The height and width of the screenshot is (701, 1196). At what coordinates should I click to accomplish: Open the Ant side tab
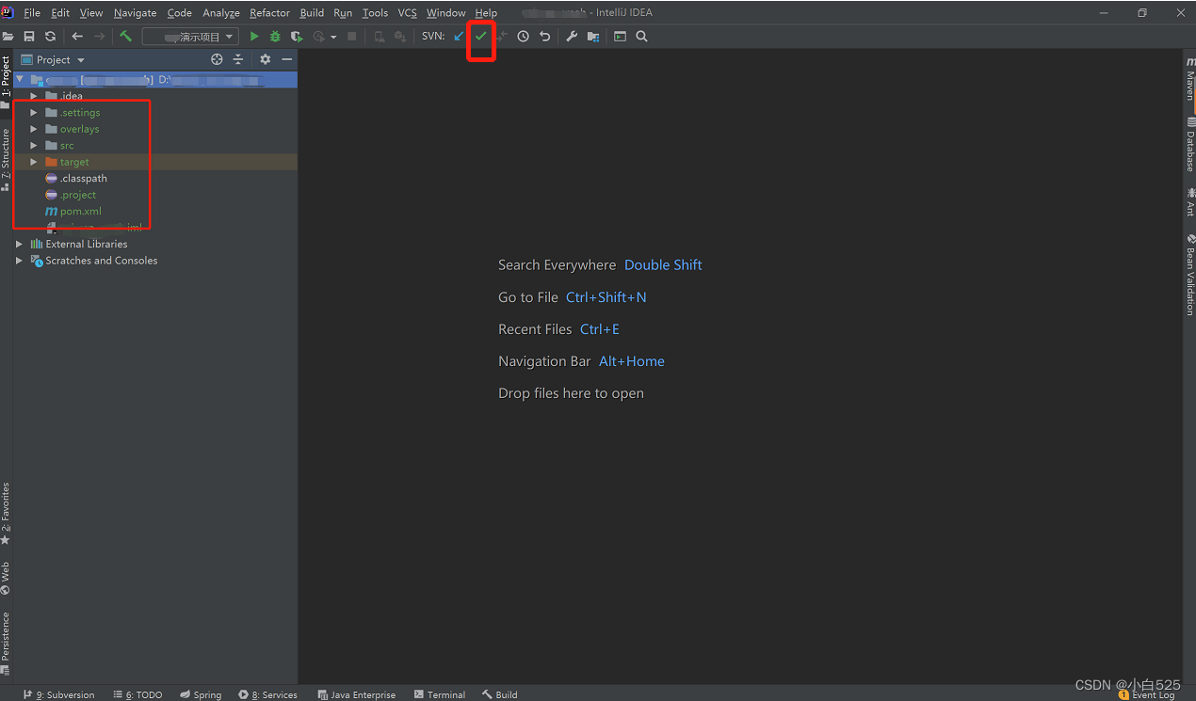1189,202
